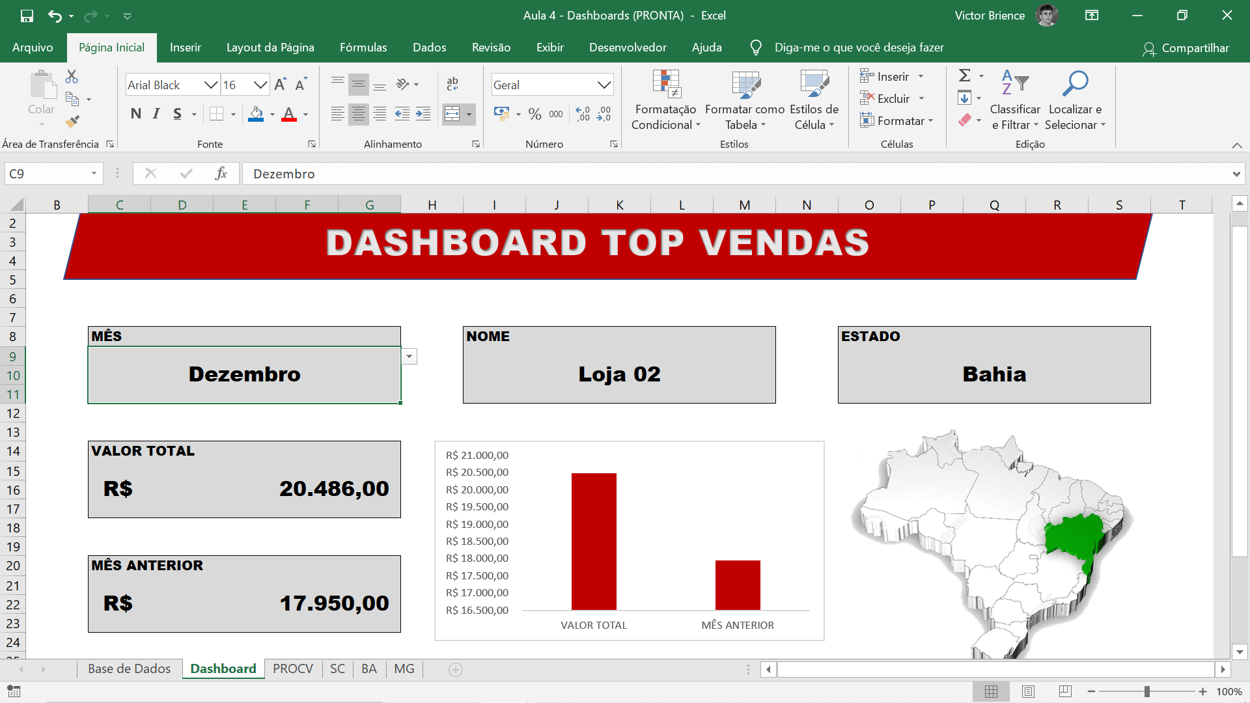Toggle middle vertical alignment

tap(359, 84)
